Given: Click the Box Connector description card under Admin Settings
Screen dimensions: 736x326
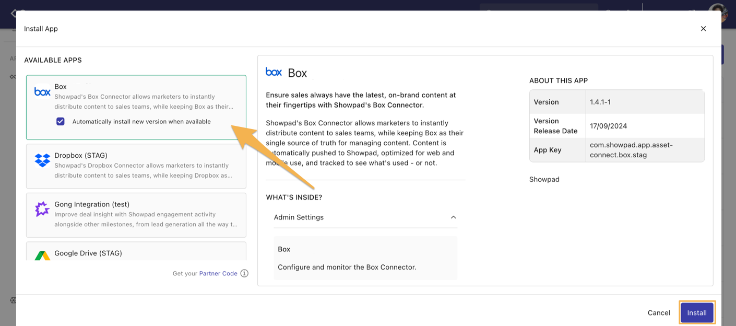Looking at the screenshot, I should point(365,258).
